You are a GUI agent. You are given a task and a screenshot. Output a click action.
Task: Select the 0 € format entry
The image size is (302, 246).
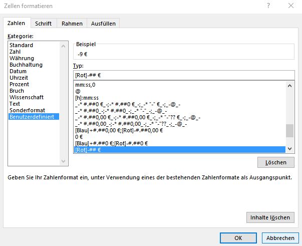[180, 137]
